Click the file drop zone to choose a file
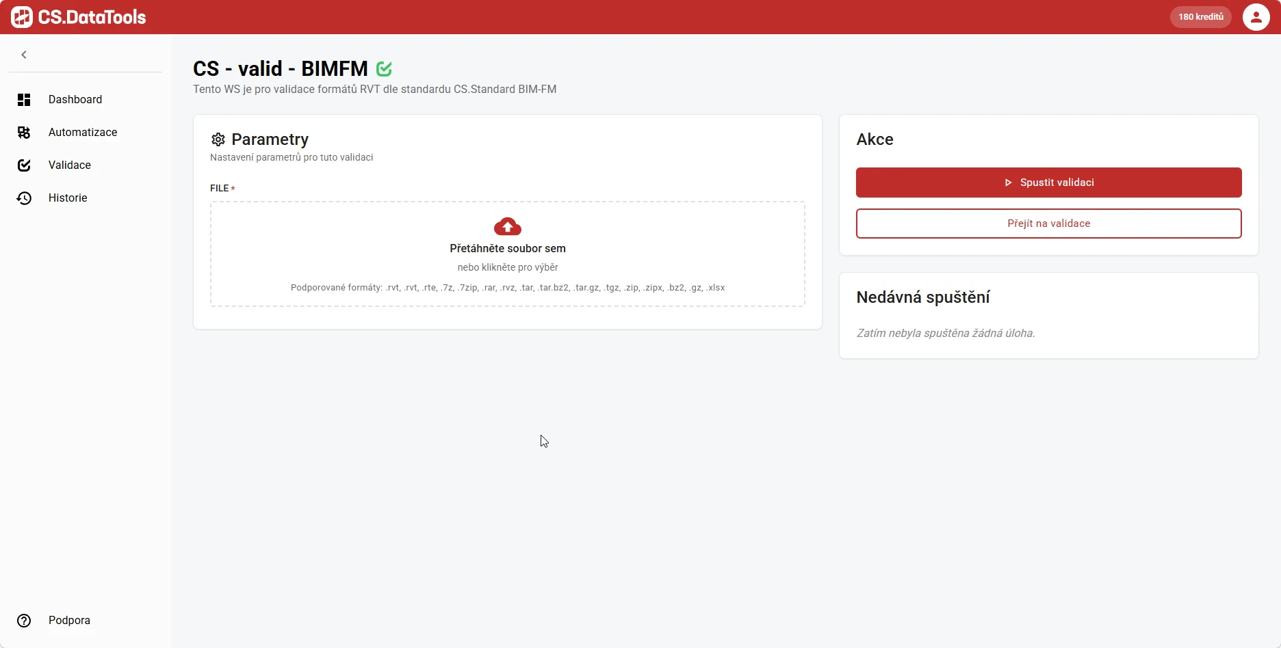Screen dimensions: 1281x648 (x=508, y=254)
